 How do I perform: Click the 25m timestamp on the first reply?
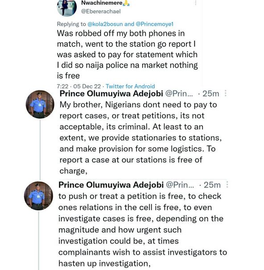click(211, 94)
